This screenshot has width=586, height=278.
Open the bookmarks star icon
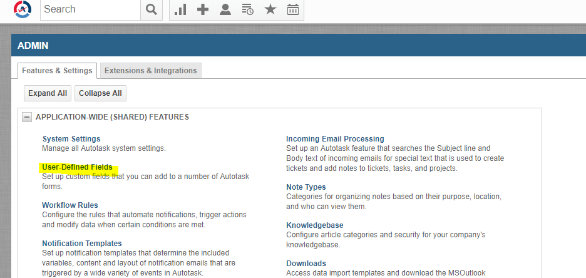(x=270, y=9)
